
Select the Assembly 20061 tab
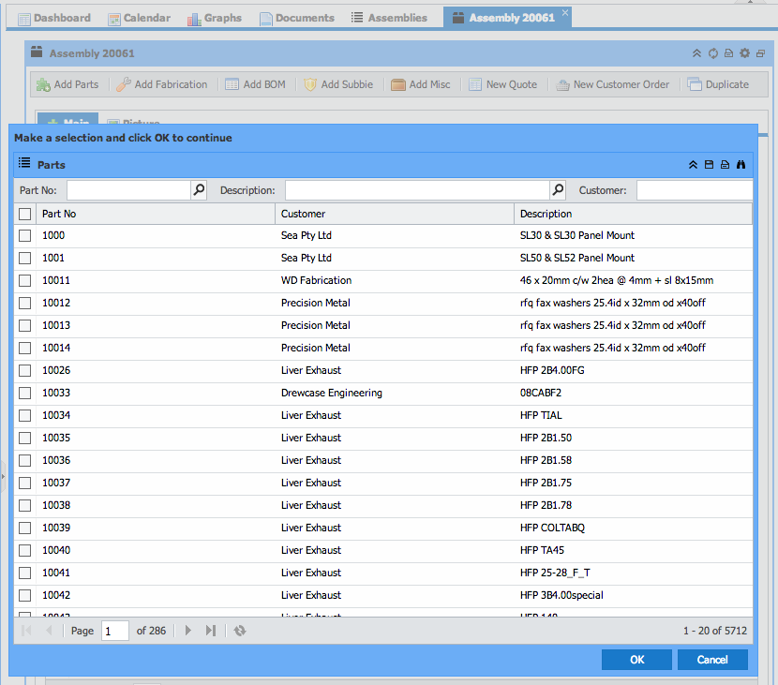506,19
